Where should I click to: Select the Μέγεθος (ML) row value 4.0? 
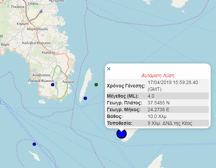(x=152, y=96)
